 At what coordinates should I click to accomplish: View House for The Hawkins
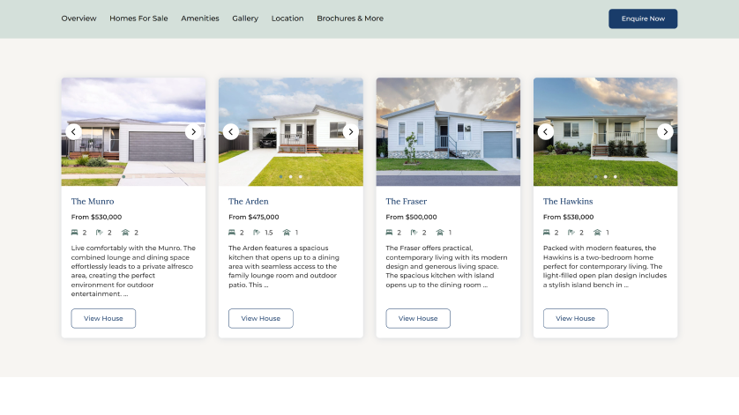coord(576,318)
